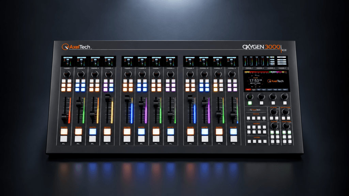
Task: Push the Channel 6 PFL button
Action: pyautogui.click(x=141, y=139)
